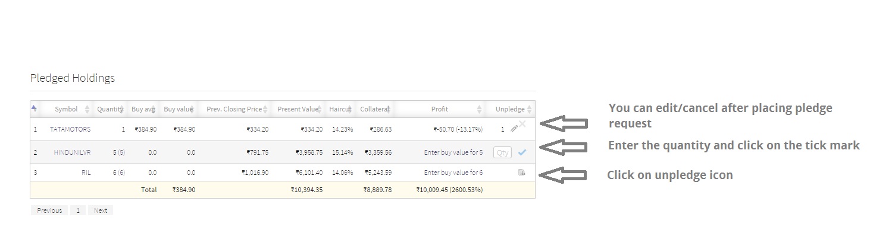Click the RIL unpledge icon
Viewport: 895px width, 249px height.
click(x=522, y=173)
